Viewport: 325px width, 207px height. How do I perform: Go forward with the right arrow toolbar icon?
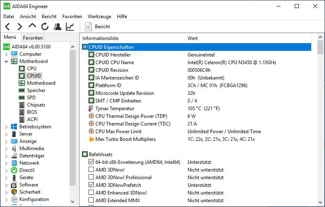19,27
